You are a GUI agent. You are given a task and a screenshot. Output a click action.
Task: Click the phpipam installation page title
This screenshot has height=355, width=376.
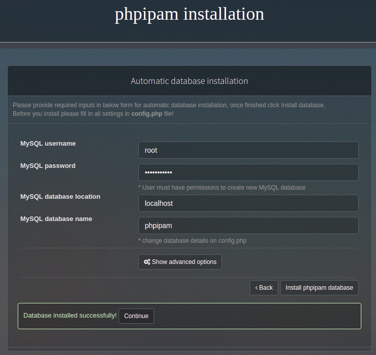click(190, 14)
